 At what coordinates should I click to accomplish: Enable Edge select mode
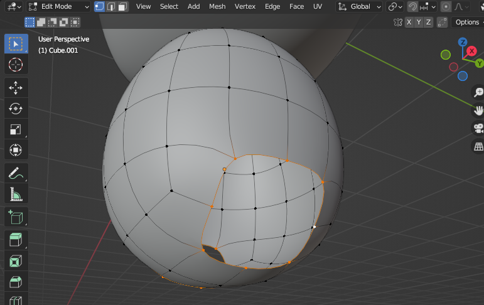[x=111, y=6]
